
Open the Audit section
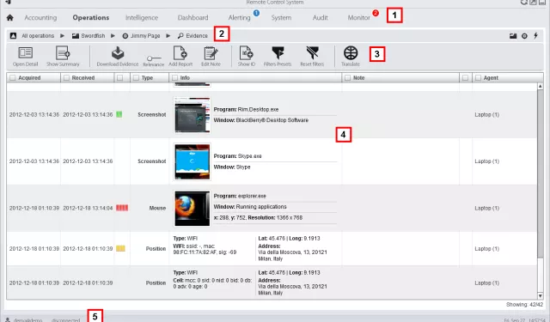(321, 17)
